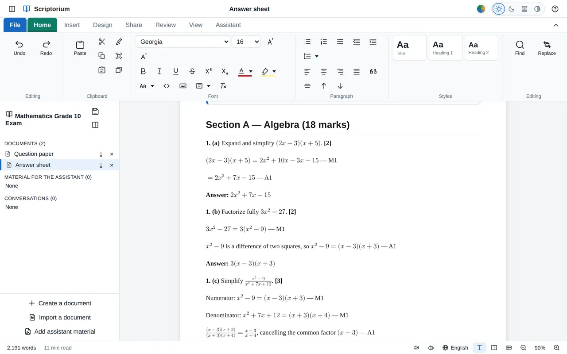Open the Design tab
The height and width of the screenshot is (354, 567).
pos(103,25)
